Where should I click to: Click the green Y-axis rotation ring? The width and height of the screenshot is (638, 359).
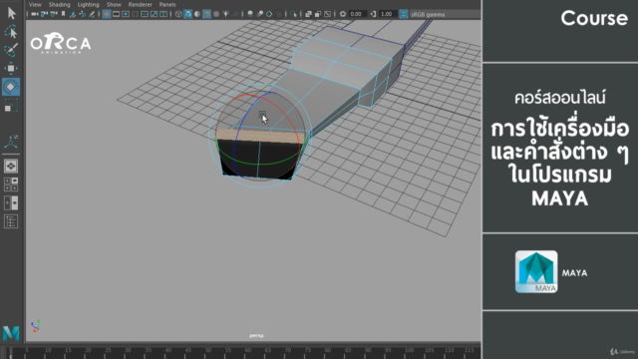tap(260, 164)
